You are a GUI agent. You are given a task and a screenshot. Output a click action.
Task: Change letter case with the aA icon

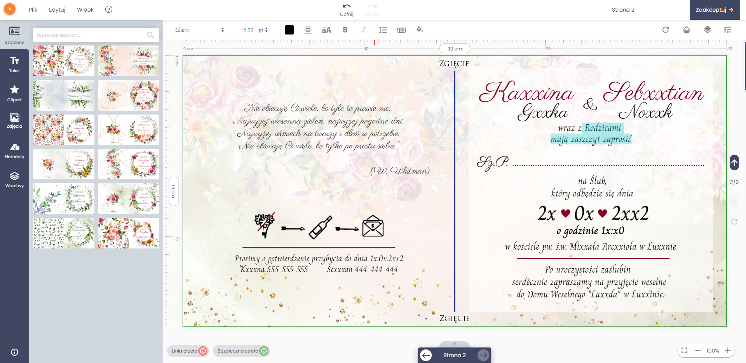pos(326,30)
